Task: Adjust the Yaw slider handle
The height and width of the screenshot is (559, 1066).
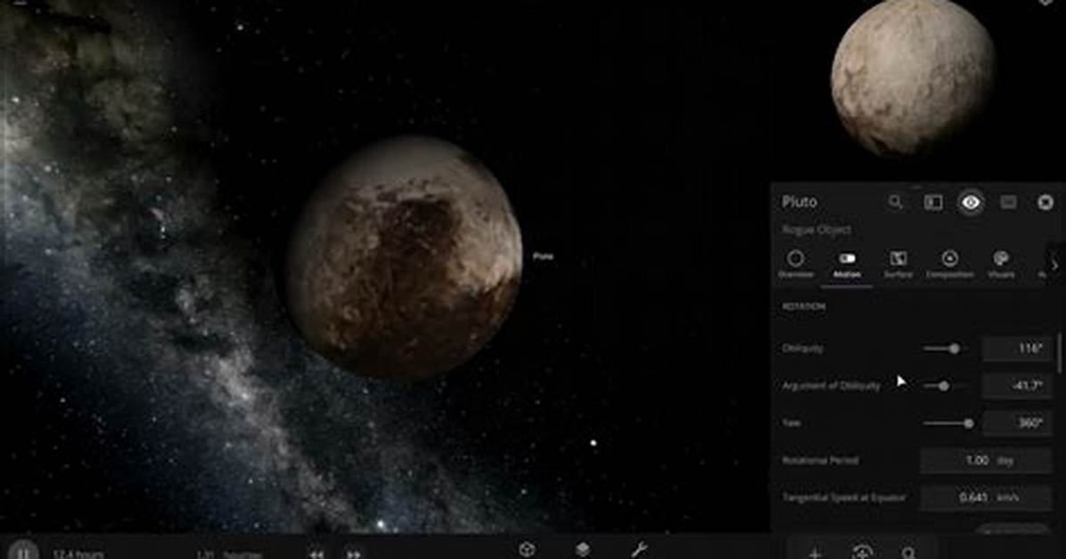Action: point(968,423)
